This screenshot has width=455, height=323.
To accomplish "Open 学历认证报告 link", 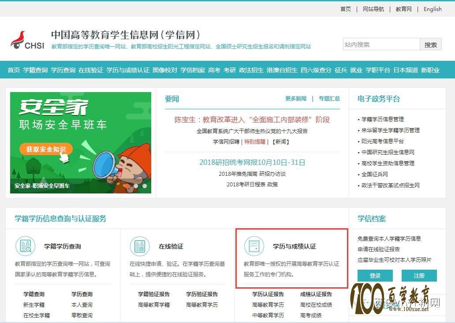I will [x=268, y=294].
